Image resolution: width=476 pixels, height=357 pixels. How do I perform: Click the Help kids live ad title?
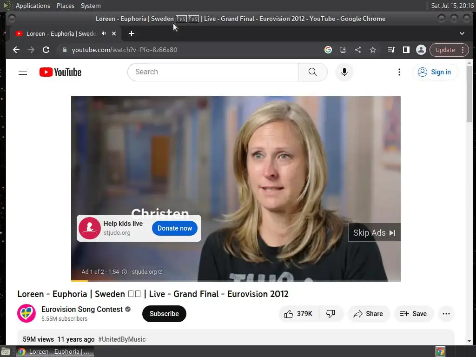pos(123,224)
